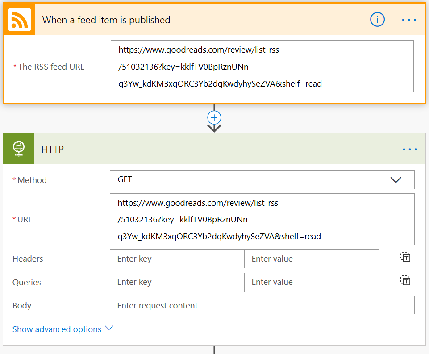The image size is (429, 354).
Task: Switch Queries to text mode icon
Action: pyautogui.click(x=405, y=280)
